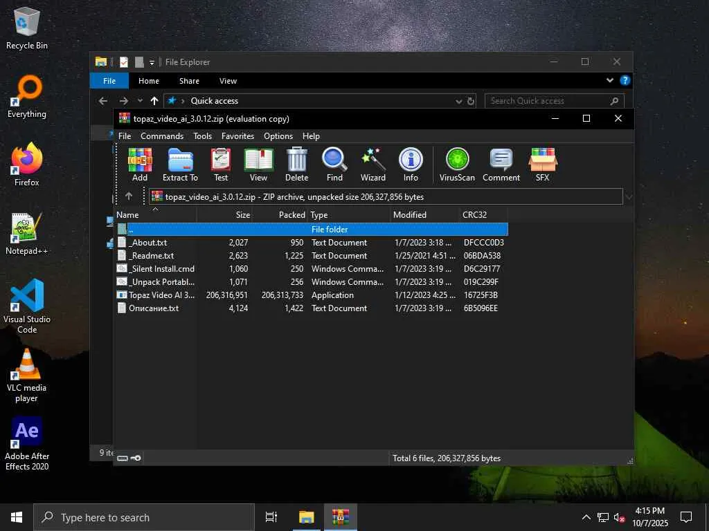Open VLC media player shortcut
This screenshot has height=531, width=709.
[27, 375]
